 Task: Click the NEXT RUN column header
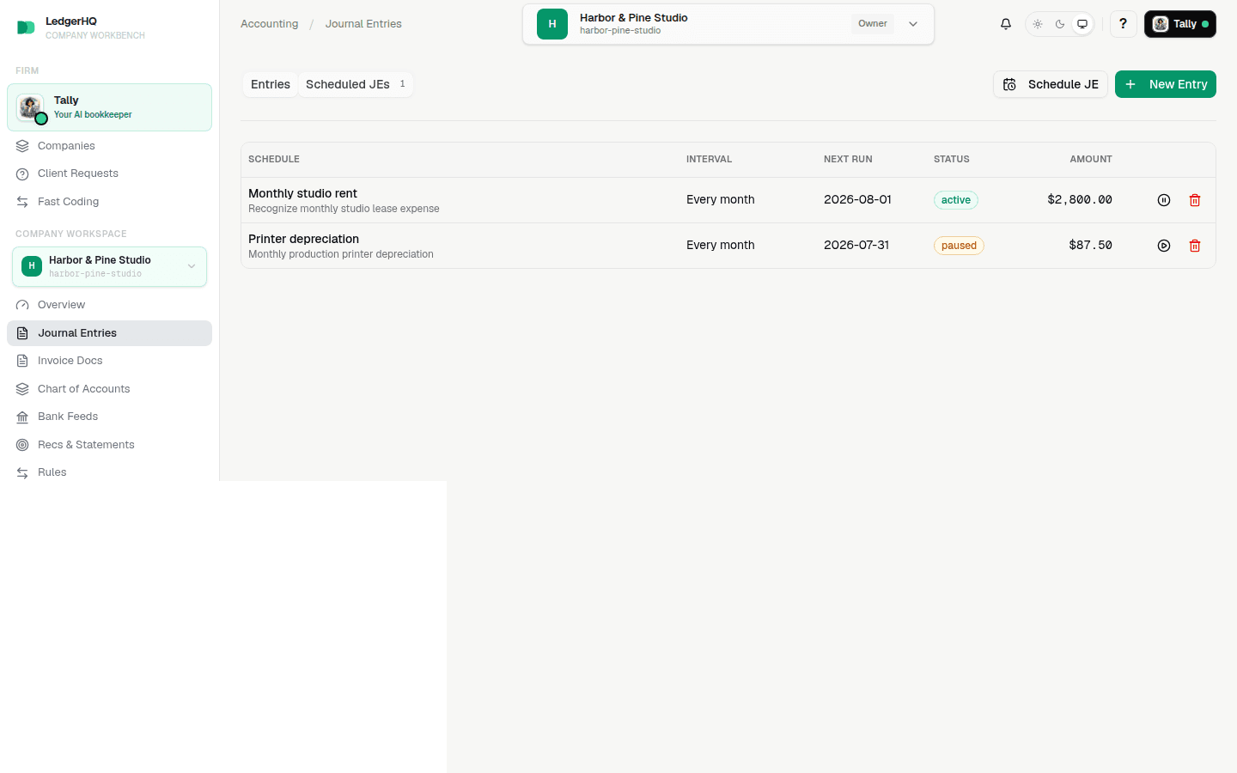coord(848,159)
